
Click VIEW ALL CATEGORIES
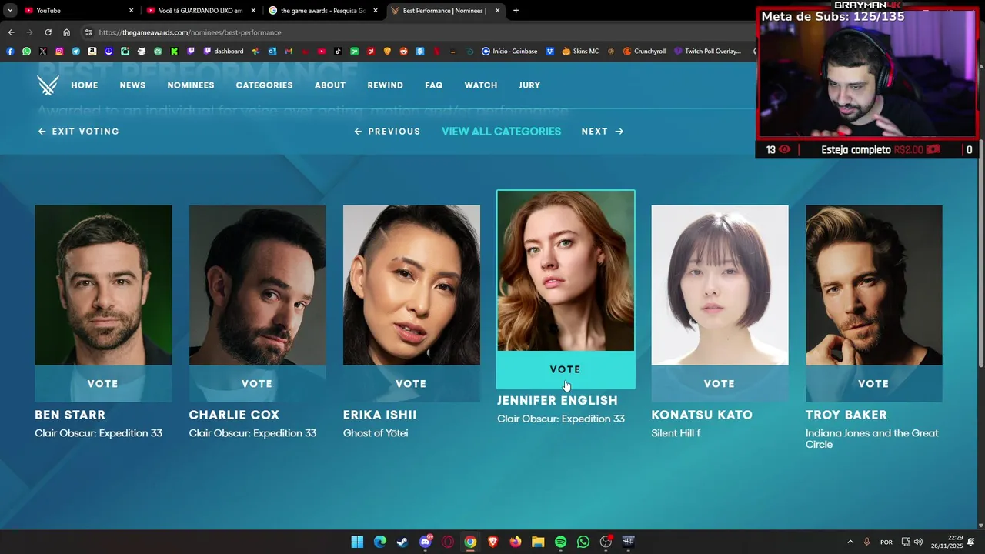pos(501,132)
